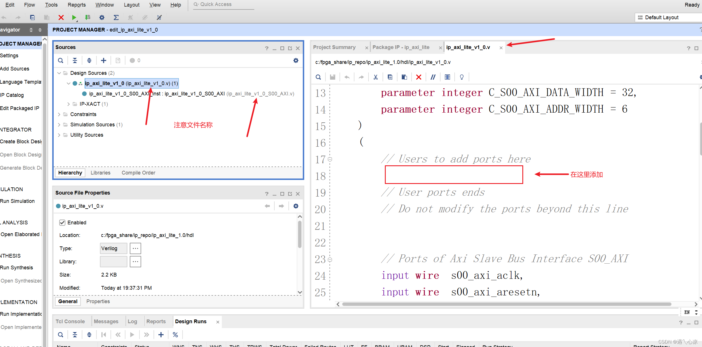Enable the Enabled checkbox in Source File Properties

tap(62, 223)
